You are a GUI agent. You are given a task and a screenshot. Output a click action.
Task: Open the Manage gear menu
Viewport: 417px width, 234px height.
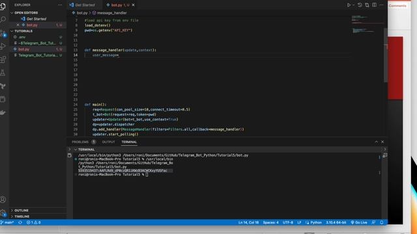tap(3, 213)
